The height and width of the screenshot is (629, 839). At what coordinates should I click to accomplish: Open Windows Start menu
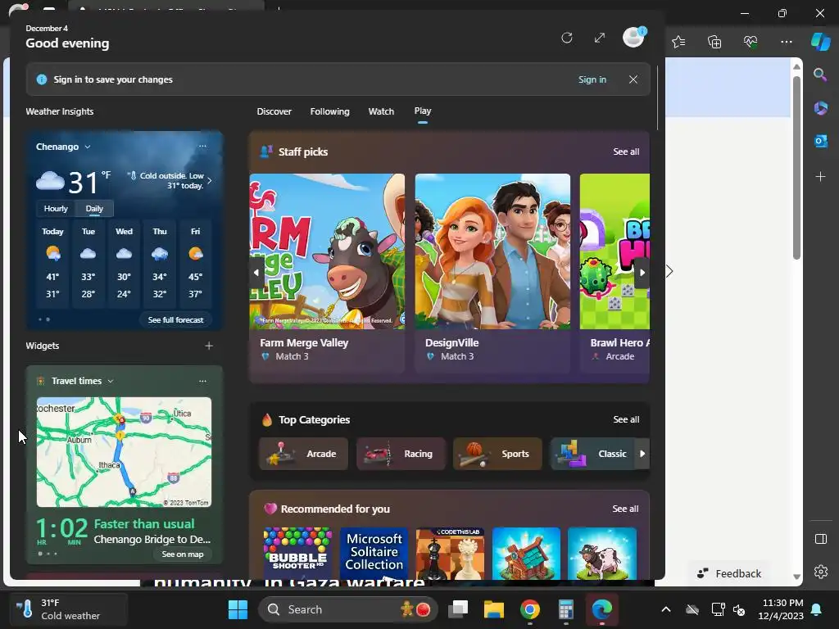(x=238, y=609)
